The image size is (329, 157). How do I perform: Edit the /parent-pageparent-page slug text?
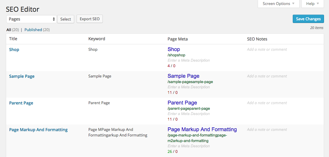click(x=189, y=109)
